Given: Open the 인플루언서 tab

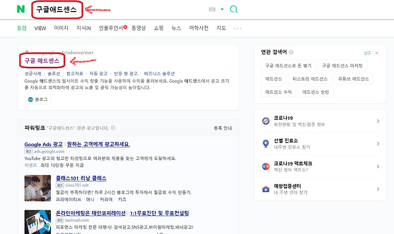Looking at the screenshot, I should (111, 28).
